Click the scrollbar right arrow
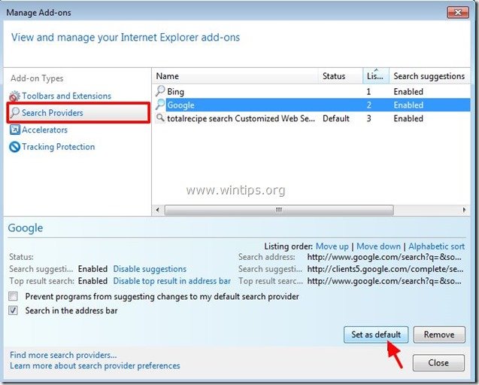479x385 pixels. click(x=464, y=210)
